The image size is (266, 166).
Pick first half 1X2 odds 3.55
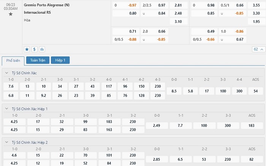(256, 5)
